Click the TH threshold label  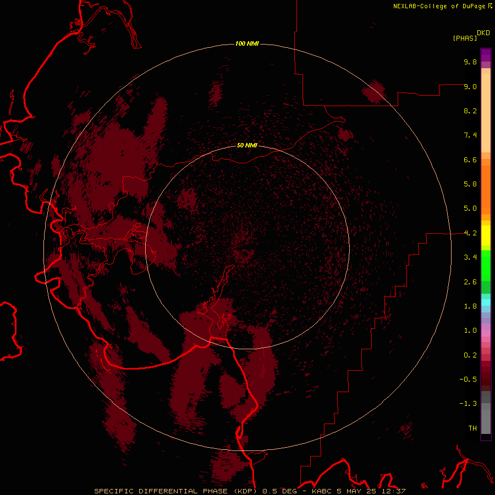[x=472, y=428]
